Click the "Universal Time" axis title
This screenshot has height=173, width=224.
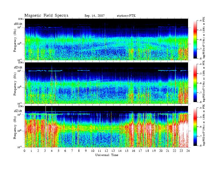(x=107, y=155)
